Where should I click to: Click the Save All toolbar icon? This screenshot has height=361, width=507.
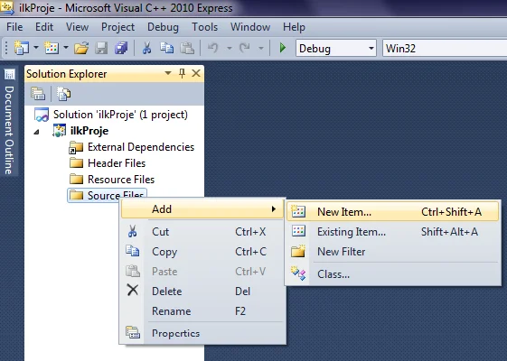pos(121,48)
